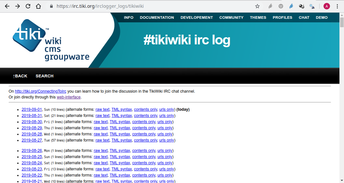Image resolution: width=344 pixels, height=183 pixels.
Task: Click the Tiki wiki cms groupware logo
Action: 51,40
